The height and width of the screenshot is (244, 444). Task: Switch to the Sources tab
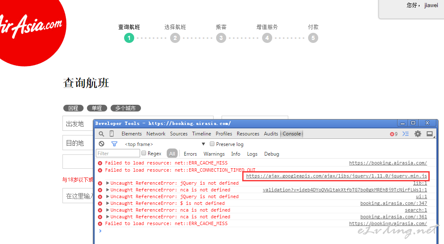click(179, 134)
